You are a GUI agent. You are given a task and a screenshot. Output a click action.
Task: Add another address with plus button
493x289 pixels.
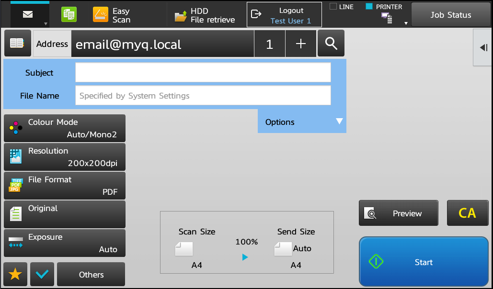coord(300,44)
